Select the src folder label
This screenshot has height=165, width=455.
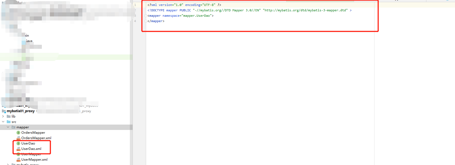(x=14, y=122)
